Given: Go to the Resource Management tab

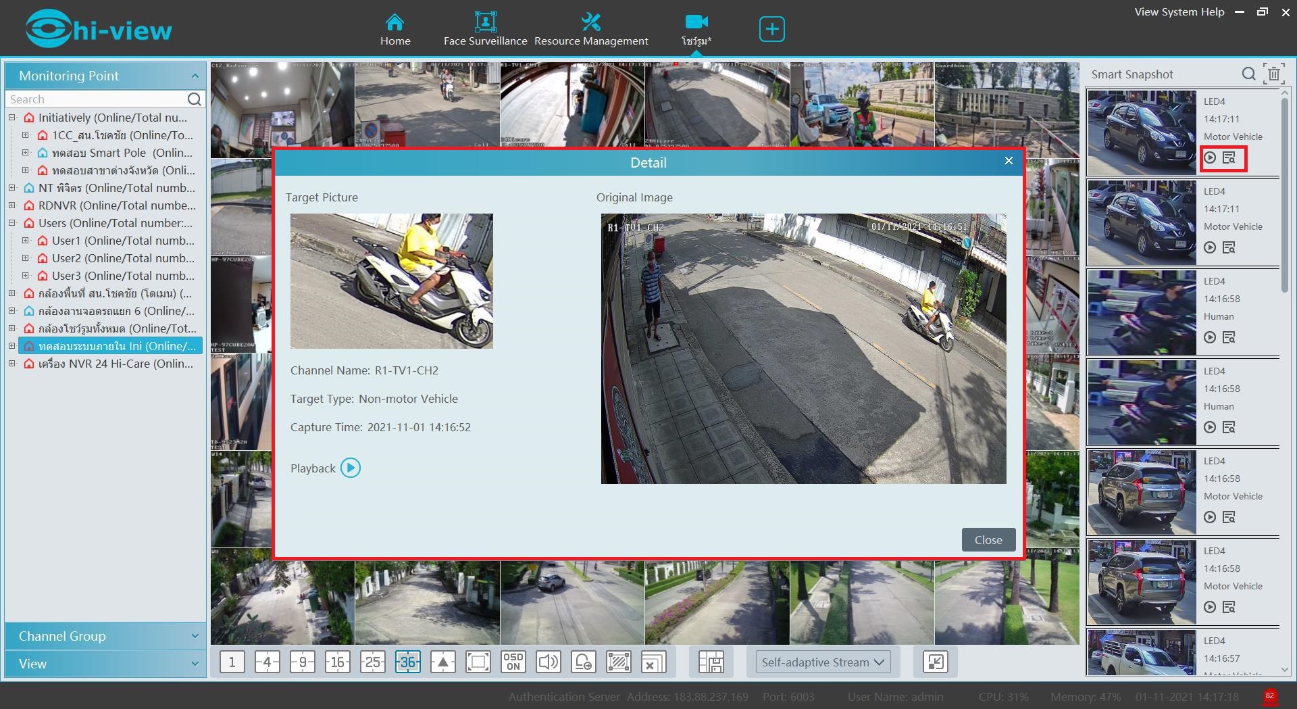Looking at the screenshot, I should [591, 29].
